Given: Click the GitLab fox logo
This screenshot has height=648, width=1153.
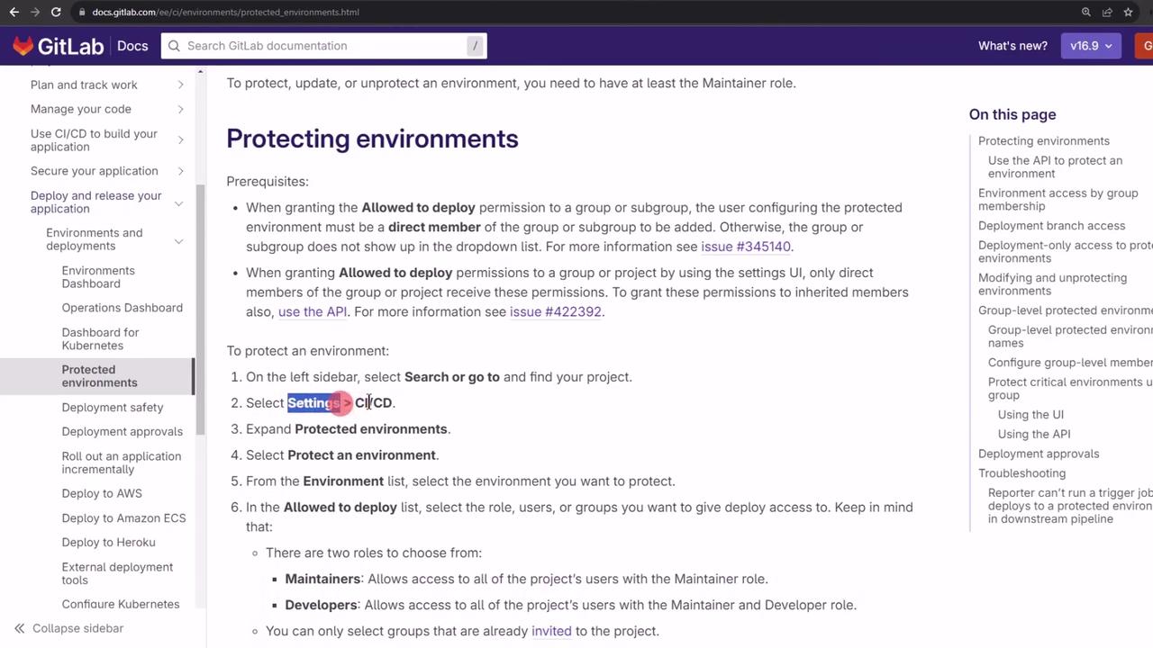Looking at the screenshot, I should click(x=23, y=46).
